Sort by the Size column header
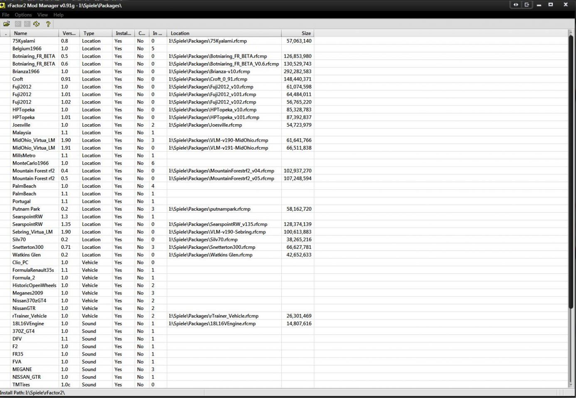Viewport: 576px width, 398px height. 298,33
